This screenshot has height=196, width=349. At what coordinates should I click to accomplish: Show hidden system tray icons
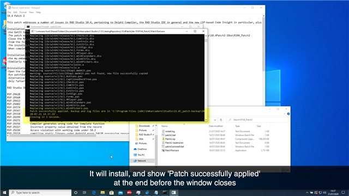pos(307,192)
